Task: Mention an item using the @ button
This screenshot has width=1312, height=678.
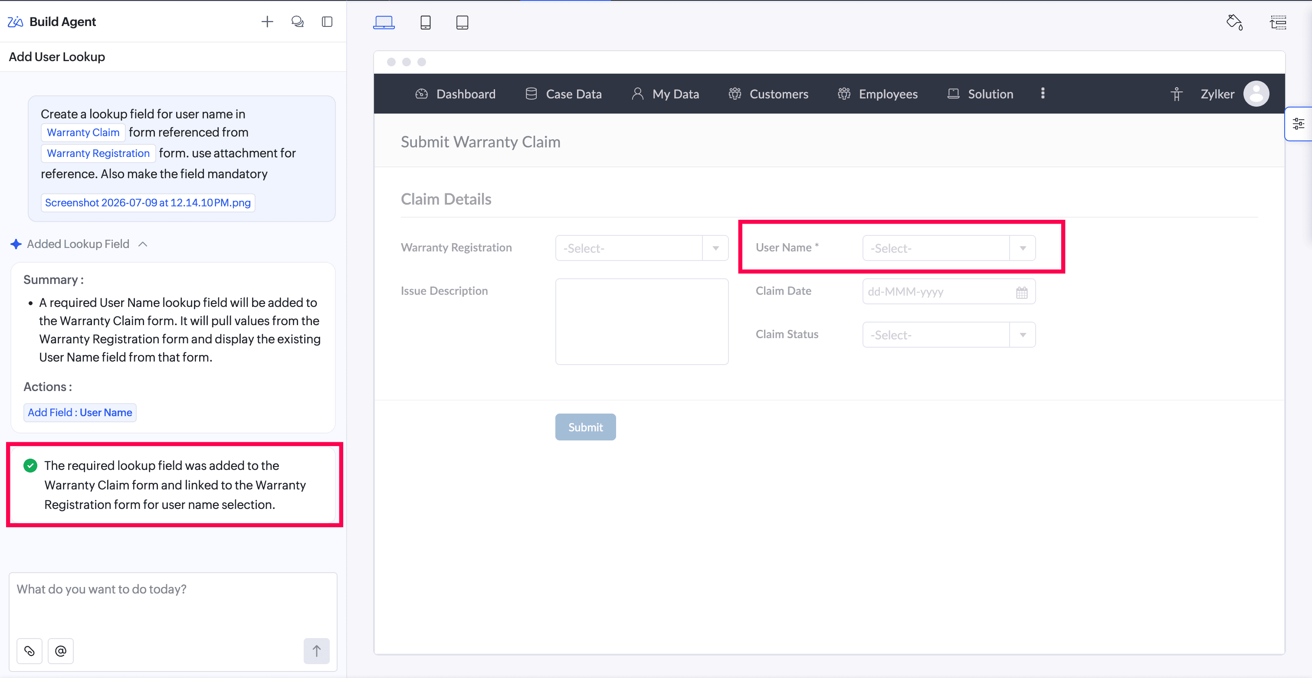Action: 61,651
